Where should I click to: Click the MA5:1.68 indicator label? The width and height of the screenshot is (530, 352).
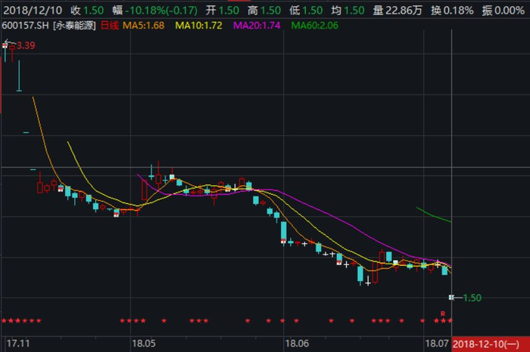point(143,26)
